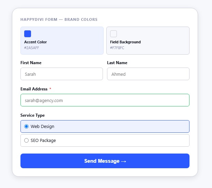This screenshot has width=212, height=188.
Task: Select the Web Design radio button
Action: tap(26, 127)
